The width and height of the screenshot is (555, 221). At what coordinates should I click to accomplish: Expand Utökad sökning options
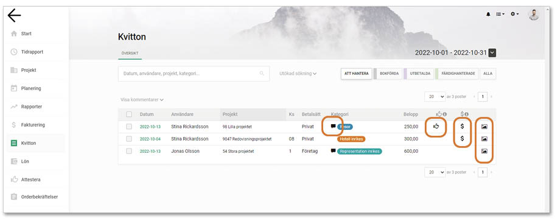pyautogui.click(x=298, y=74)
